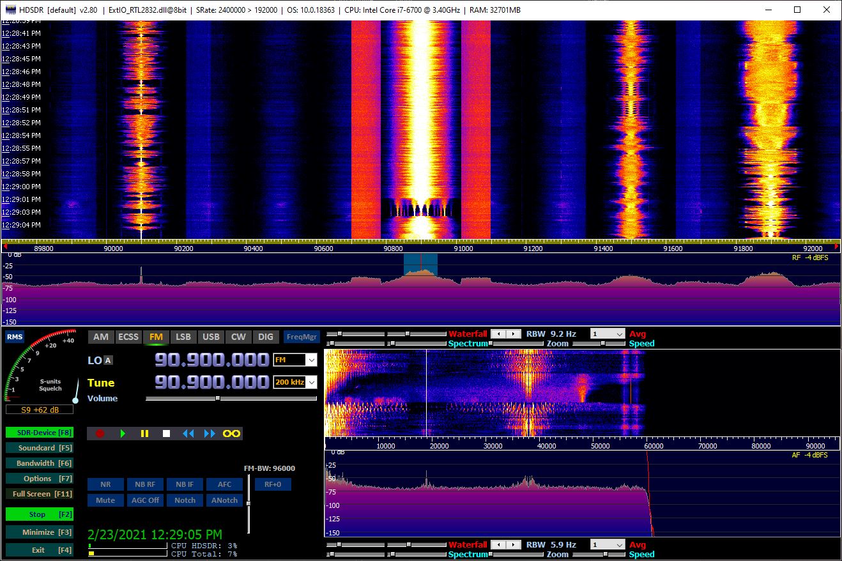This screenshot has width=842, height=561.
Task: Open Options [F7] button
Action: (38, 479)
